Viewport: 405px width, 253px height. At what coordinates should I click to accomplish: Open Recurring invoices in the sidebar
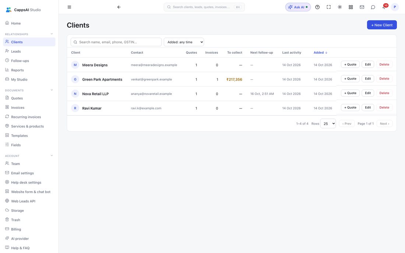[29, 117]
